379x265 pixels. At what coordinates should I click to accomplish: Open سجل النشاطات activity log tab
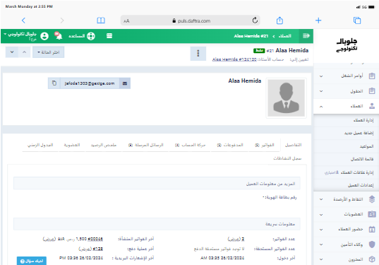coord(287,158)
